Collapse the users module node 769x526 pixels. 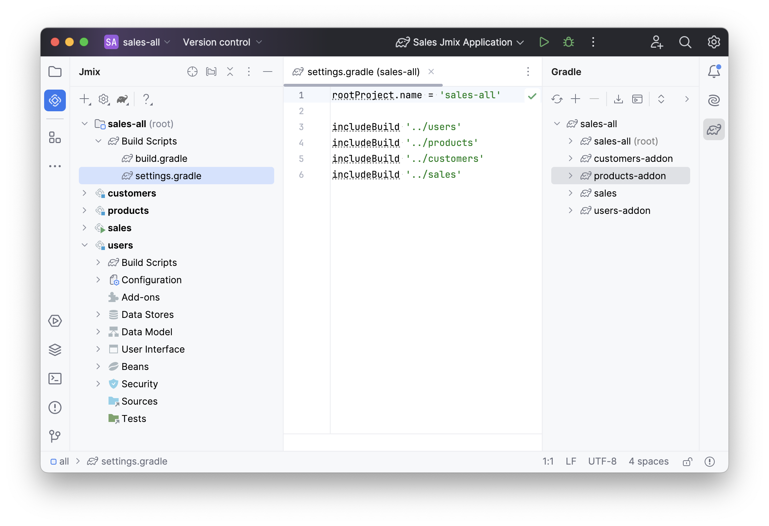pyautogui.click(x=84, y=245)
